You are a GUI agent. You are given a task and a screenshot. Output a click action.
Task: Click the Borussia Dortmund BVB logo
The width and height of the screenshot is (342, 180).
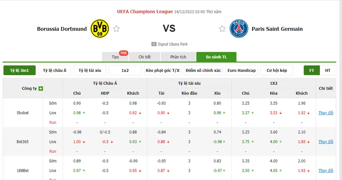[100, 28]
